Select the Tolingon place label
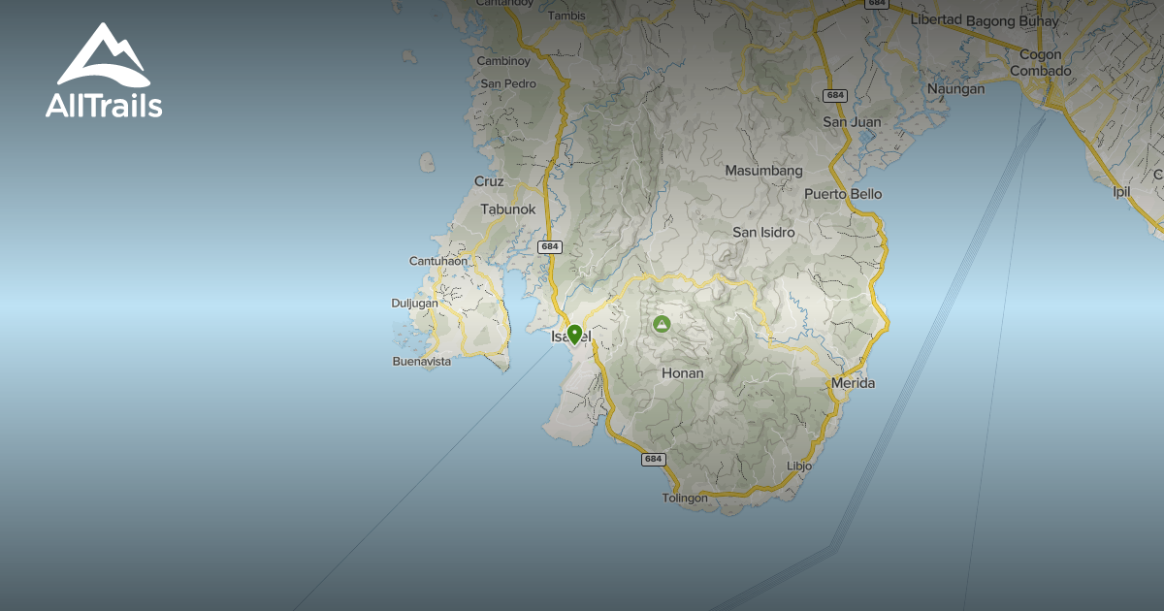Screen dimensions: 1164x611 685,497
